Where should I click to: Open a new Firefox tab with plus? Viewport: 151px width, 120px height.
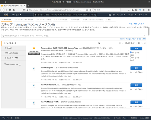click(28, 6)
